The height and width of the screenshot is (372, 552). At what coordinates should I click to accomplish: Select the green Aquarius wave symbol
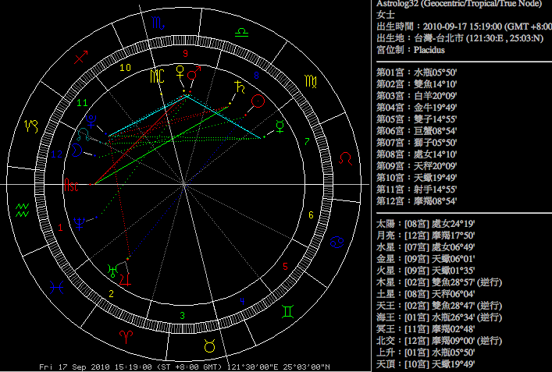(22, 209)
